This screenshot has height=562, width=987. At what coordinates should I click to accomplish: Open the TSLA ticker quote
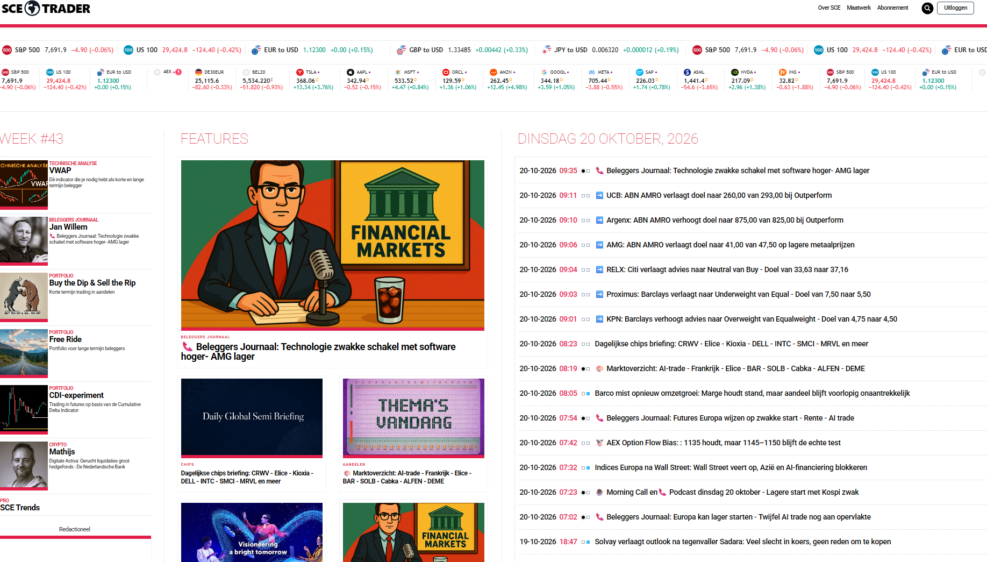tap(313, 80)
